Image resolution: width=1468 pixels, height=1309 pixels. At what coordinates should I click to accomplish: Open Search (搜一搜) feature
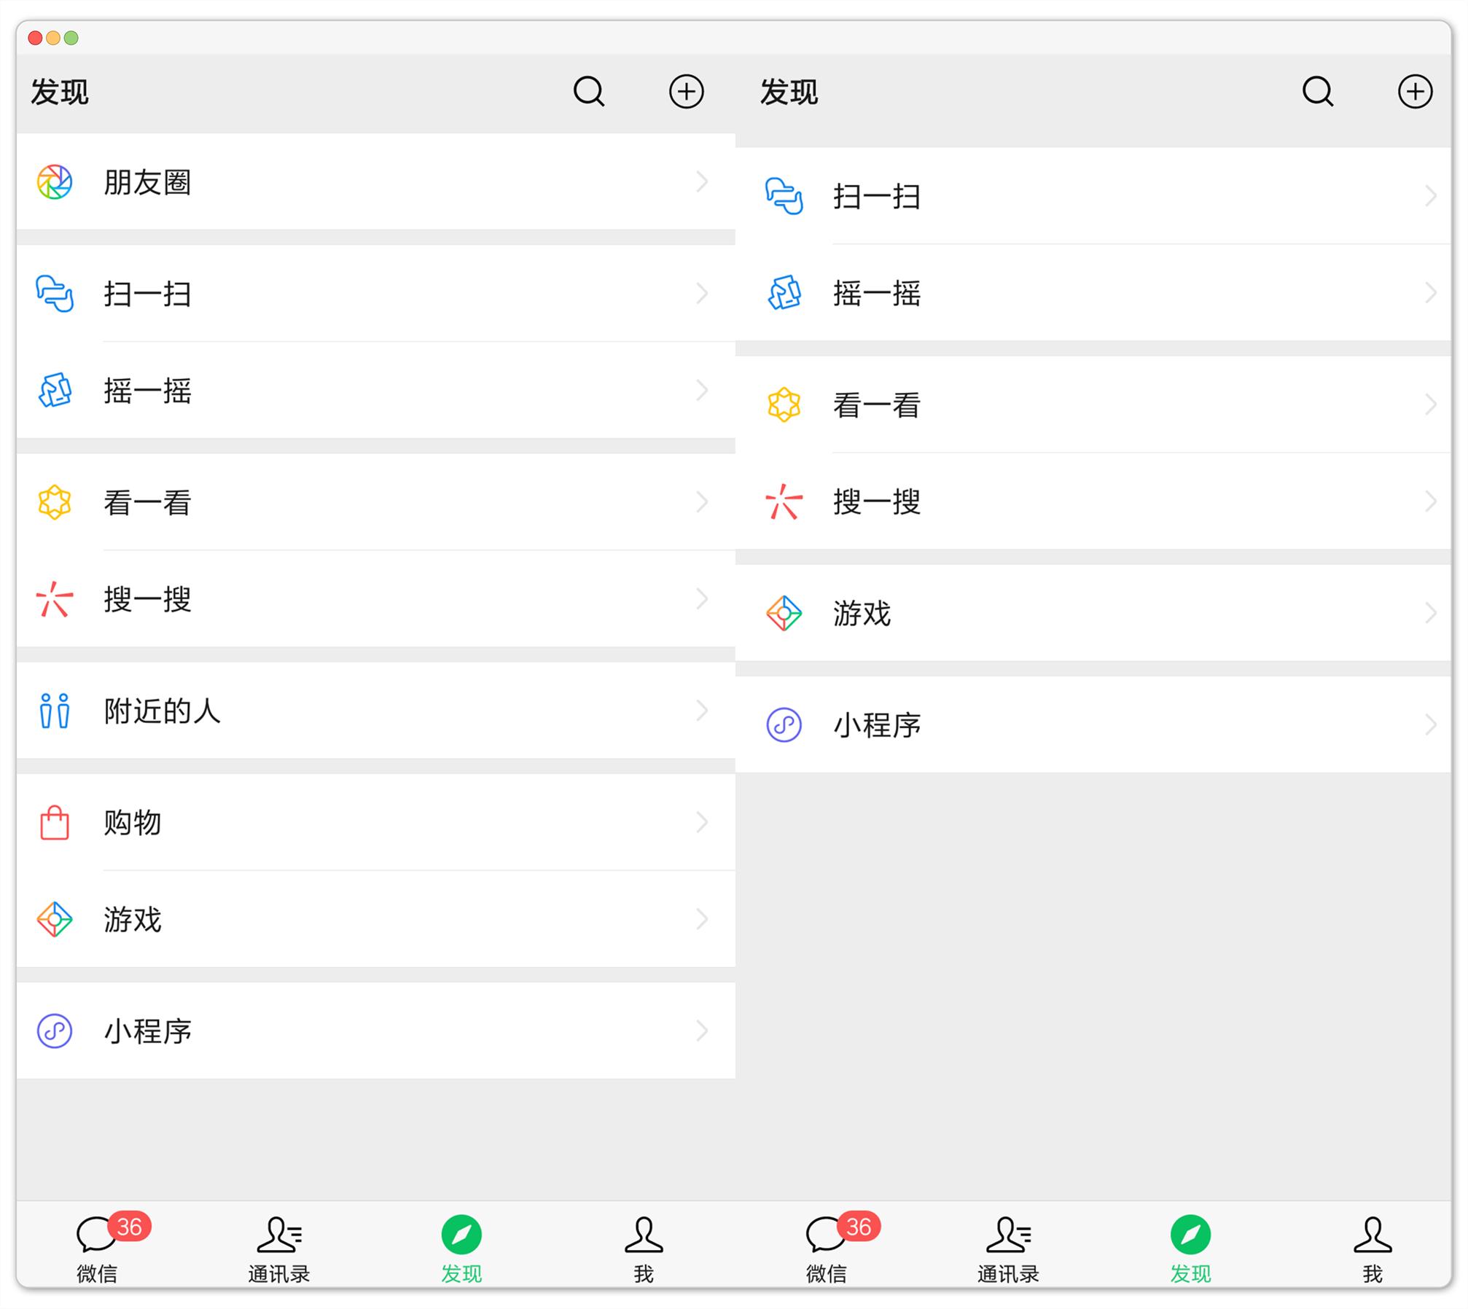(x=146, y=599)
